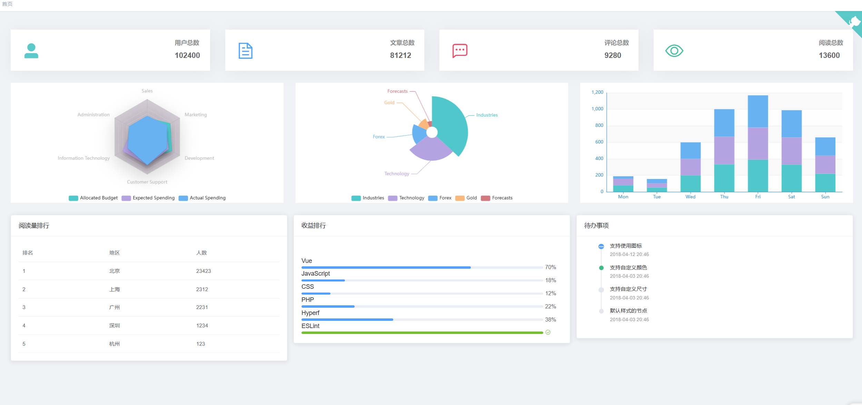Click the blue timeline node for 支持使用图标
The width and height of the screenshot is (862, 405).
pos(601,246)
